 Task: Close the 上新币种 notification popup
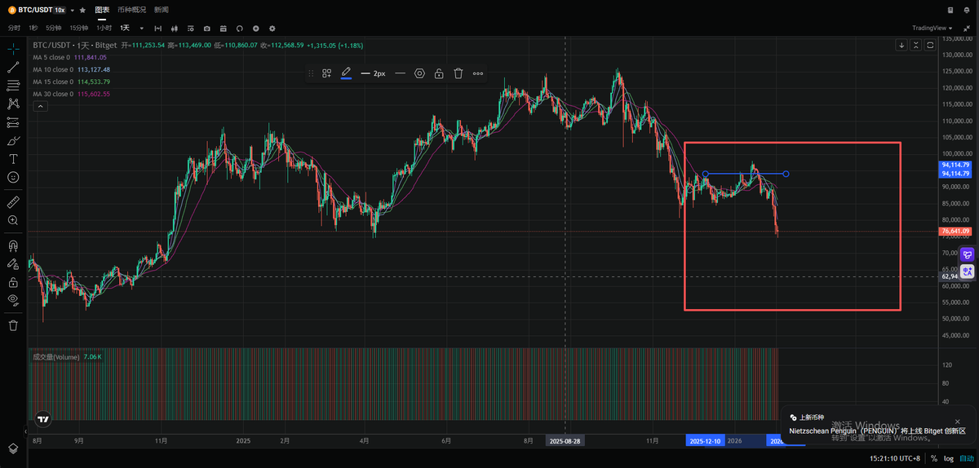click(x=958, y=422)
